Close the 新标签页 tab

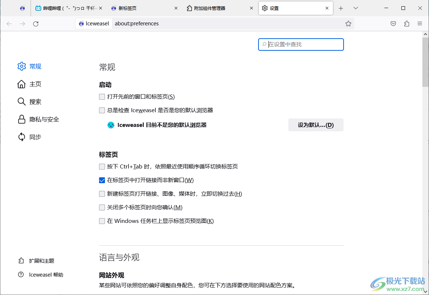[176, 8]
